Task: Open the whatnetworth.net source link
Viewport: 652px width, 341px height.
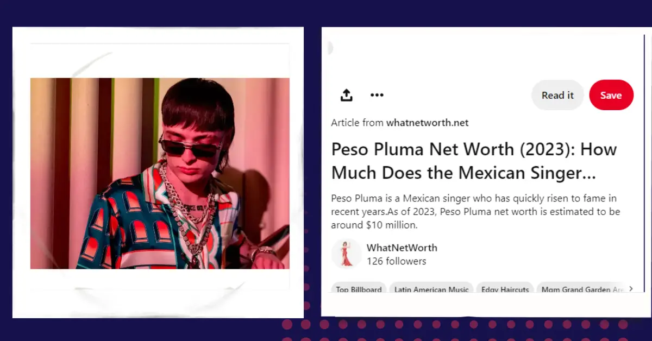Action: click(427, 123)
